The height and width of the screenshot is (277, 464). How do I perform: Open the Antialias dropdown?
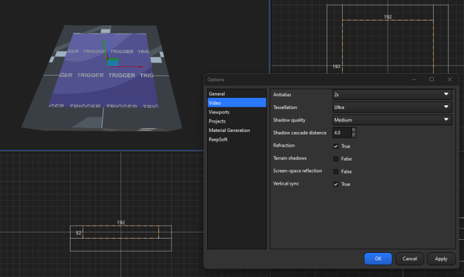[x=392, y=95]
